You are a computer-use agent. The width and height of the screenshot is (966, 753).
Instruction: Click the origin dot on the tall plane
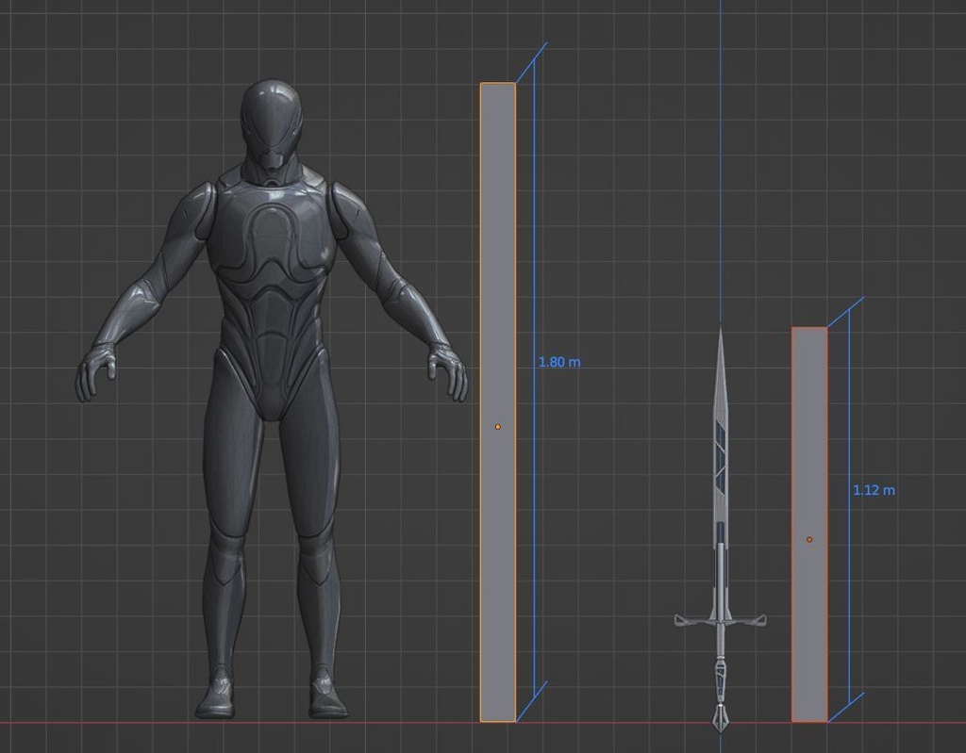point(498,426)
